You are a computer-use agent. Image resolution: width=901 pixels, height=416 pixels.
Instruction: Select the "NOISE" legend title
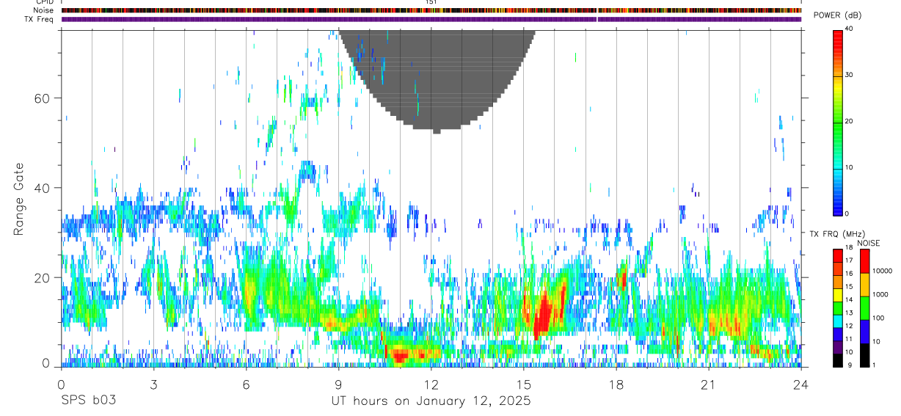868,244
